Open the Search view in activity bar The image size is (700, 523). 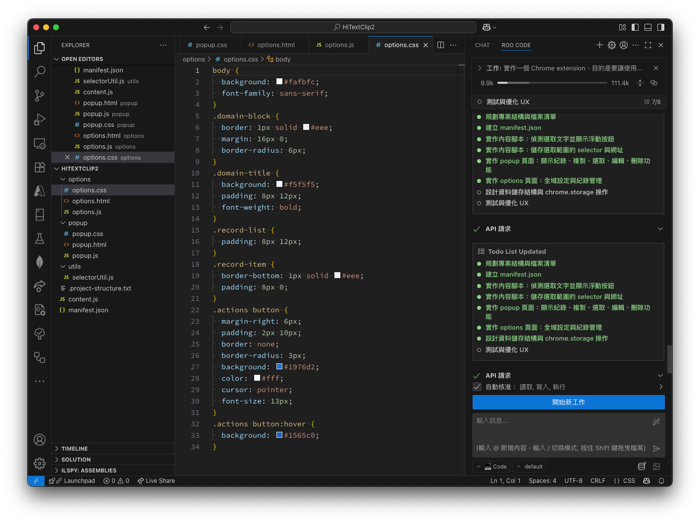(x=40, y=72)
